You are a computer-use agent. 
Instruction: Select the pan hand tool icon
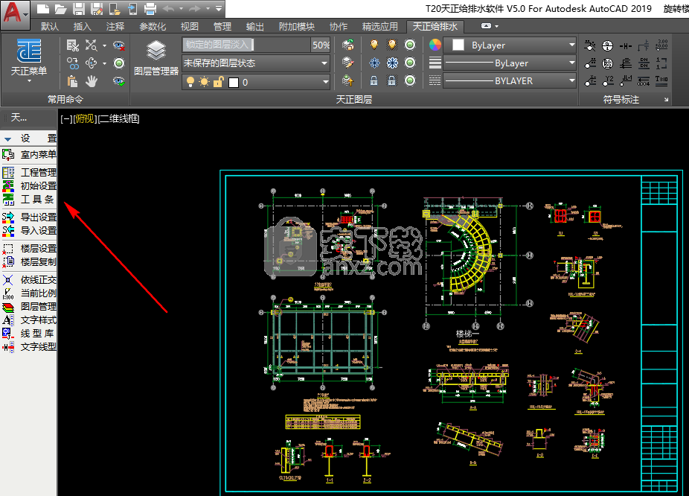92,81
